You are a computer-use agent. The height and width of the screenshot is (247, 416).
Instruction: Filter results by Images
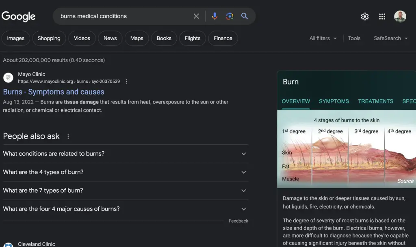(x=16, y=39)
